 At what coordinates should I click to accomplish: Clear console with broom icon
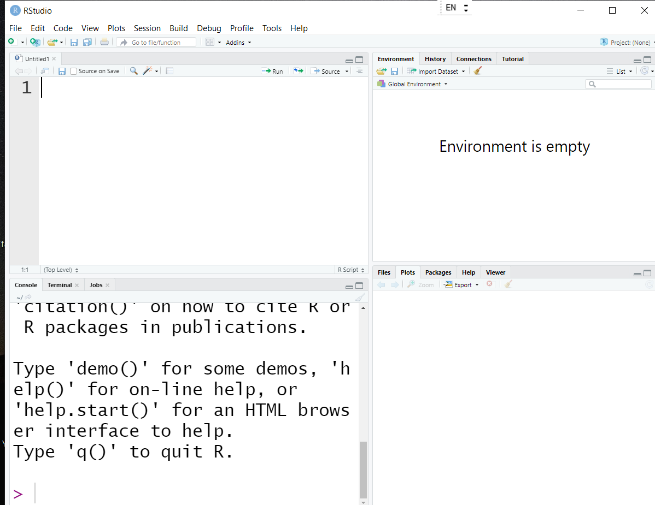(360, 297)
